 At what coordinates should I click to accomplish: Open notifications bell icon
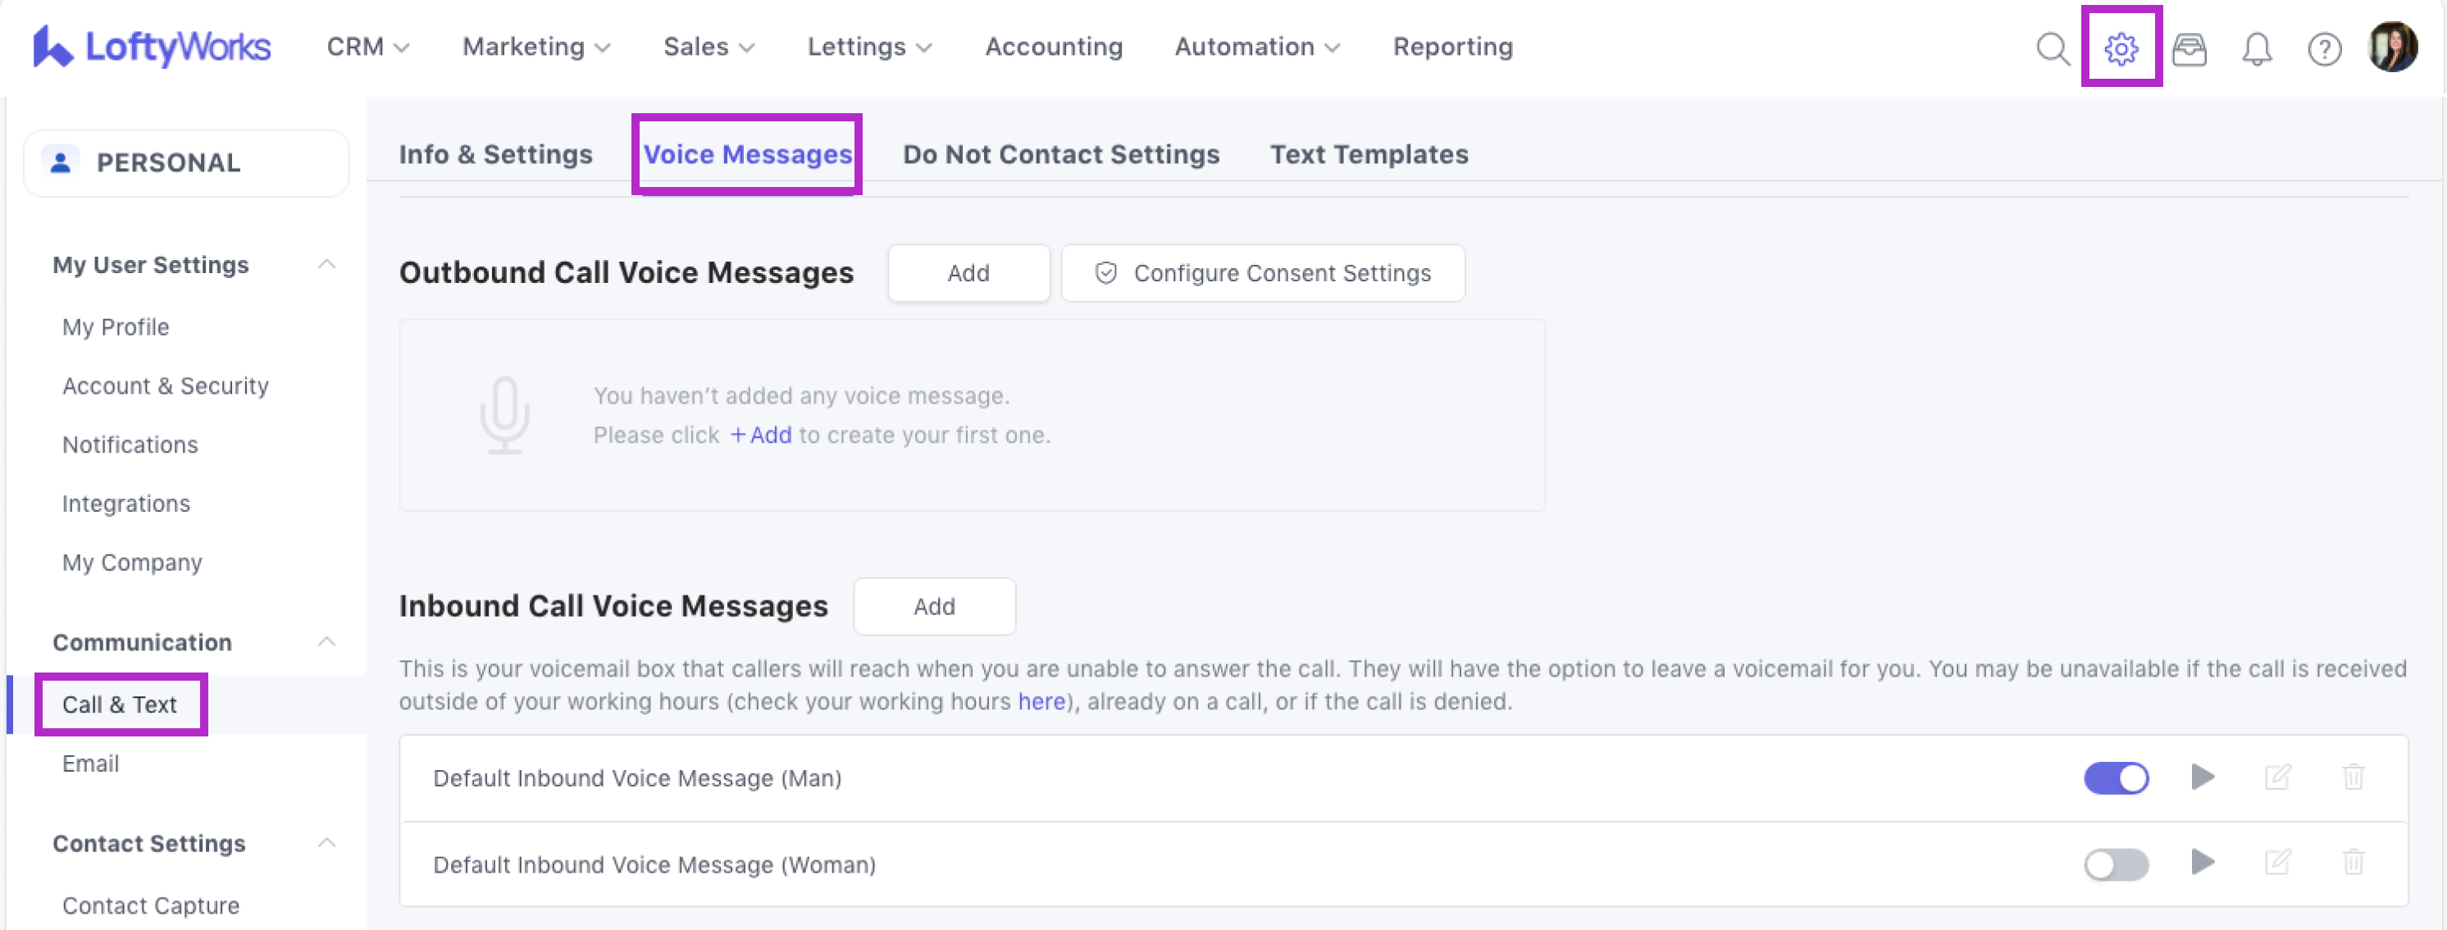tap(2256, 48)
